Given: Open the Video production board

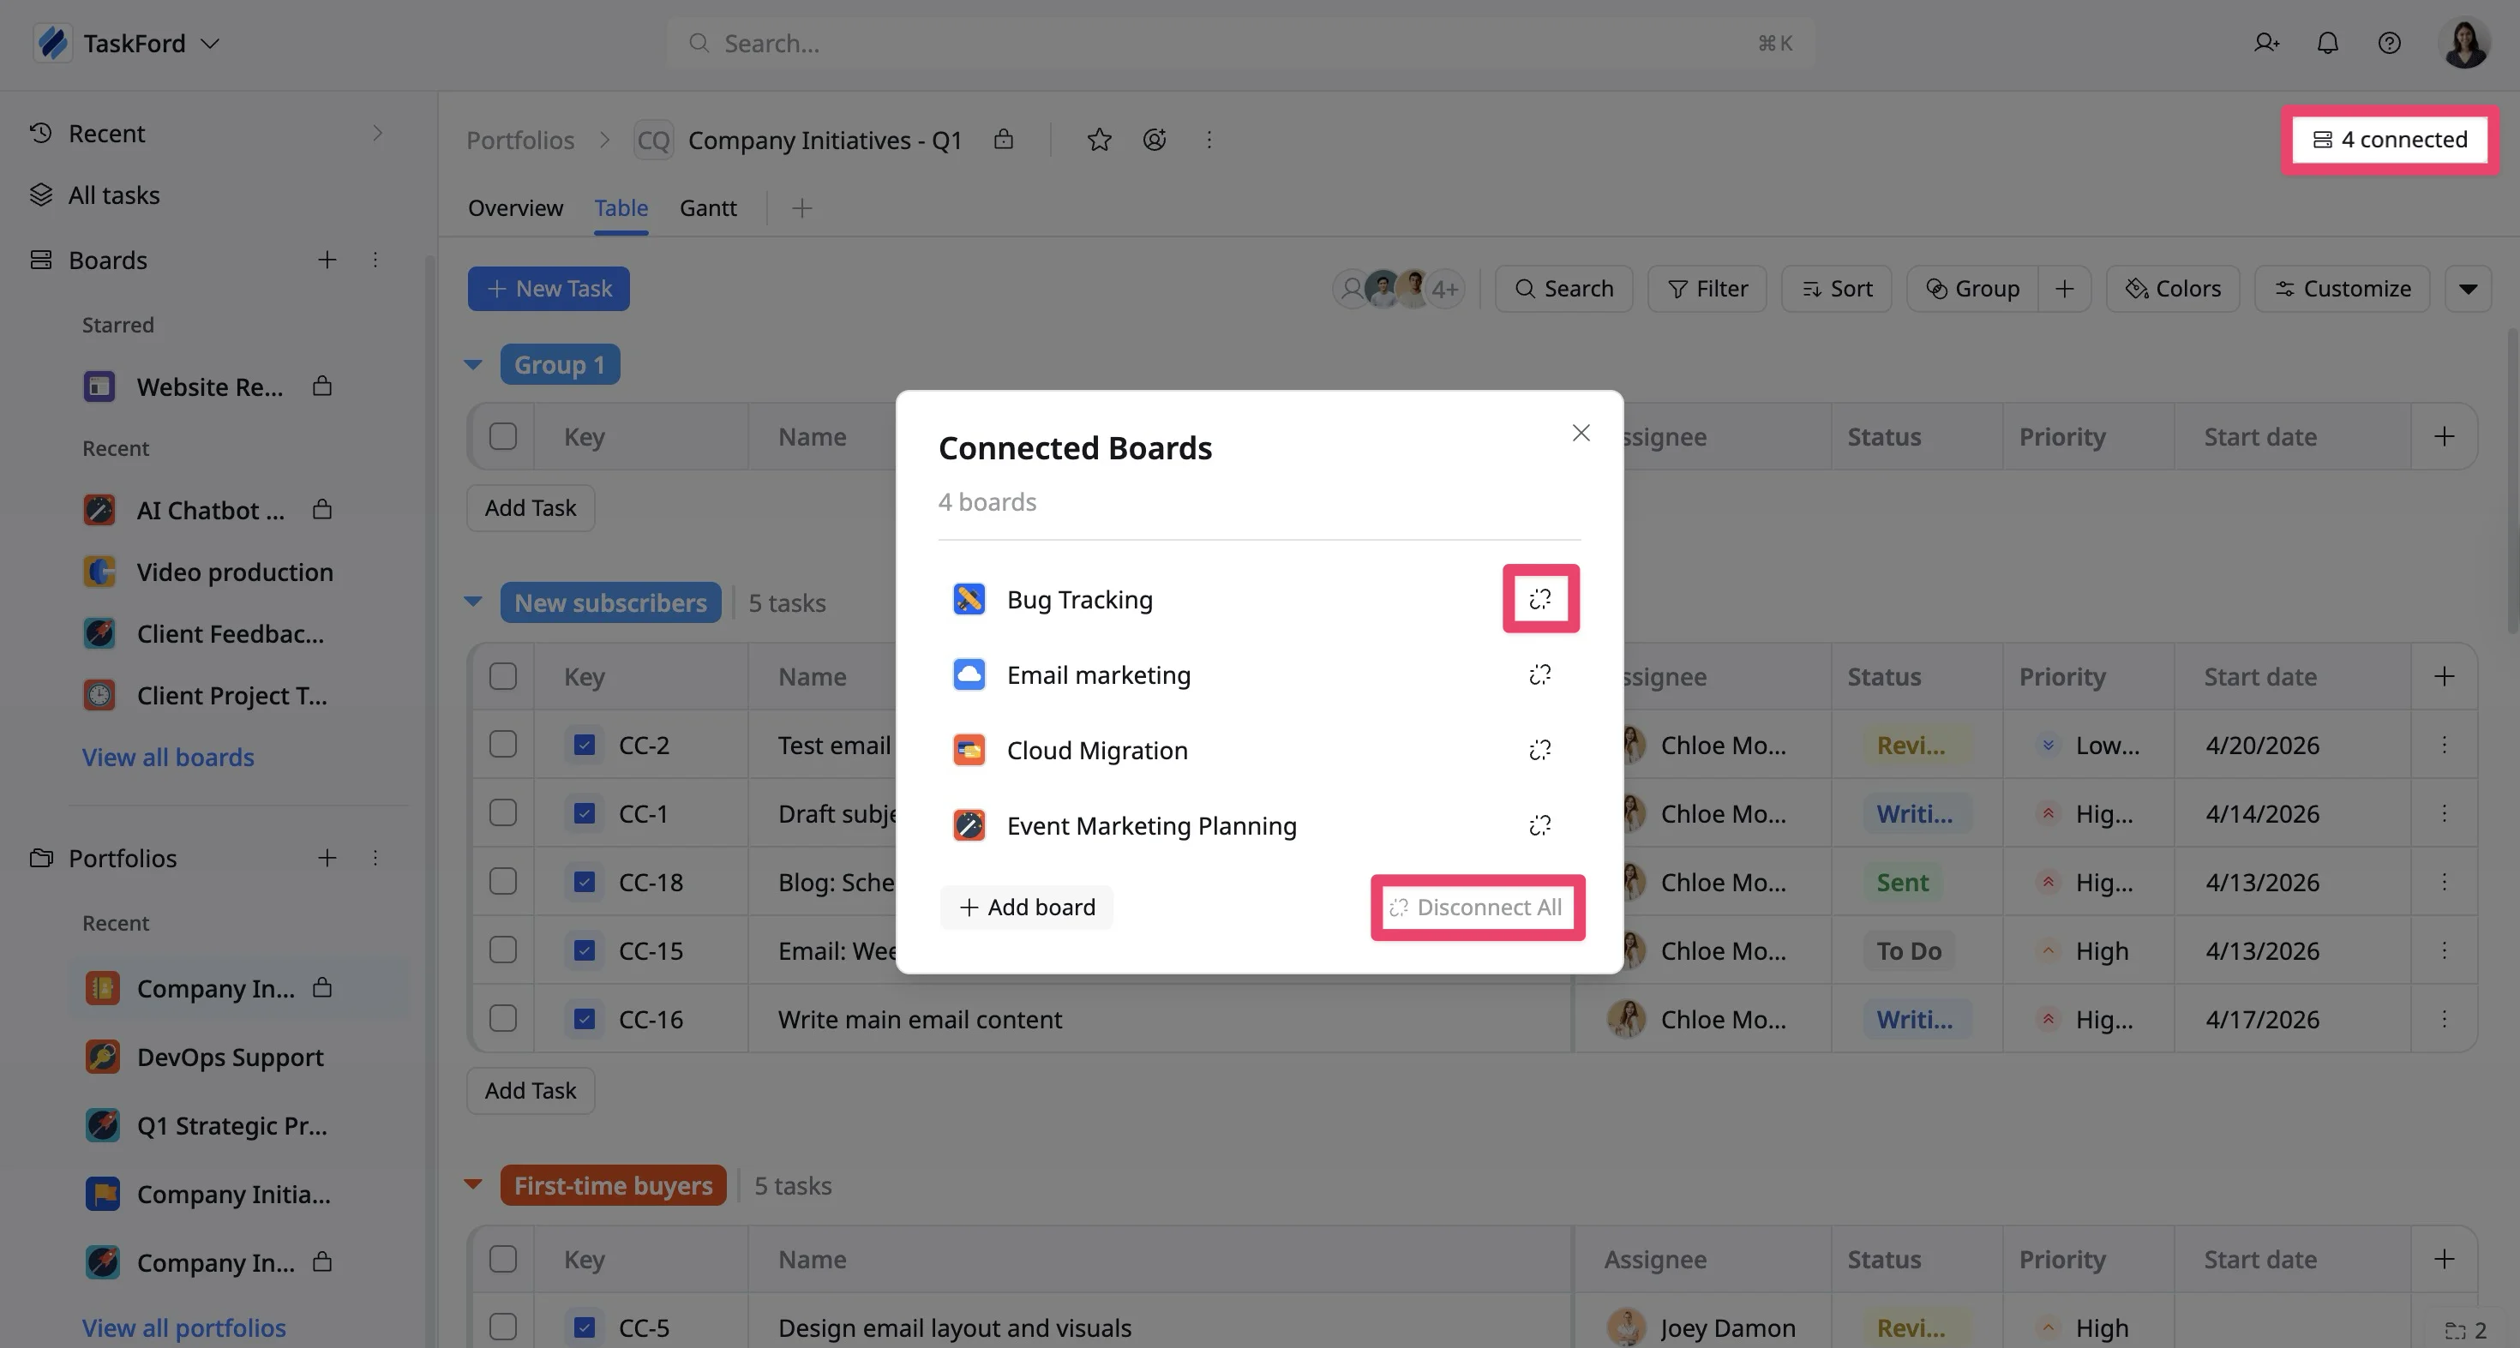Looking at the screenshot, I should click(x=235, y=572).
